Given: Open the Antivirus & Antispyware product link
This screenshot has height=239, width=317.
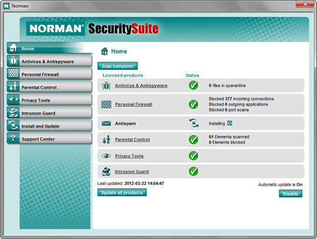Looking at the screenshot, I should 141,86.
